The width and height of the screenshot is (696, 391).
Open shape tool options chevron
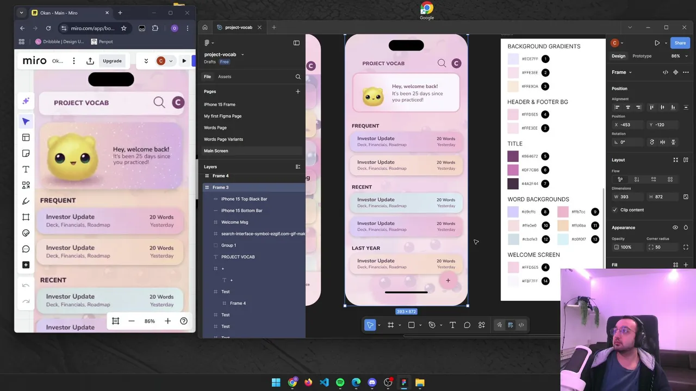point(420,325)
